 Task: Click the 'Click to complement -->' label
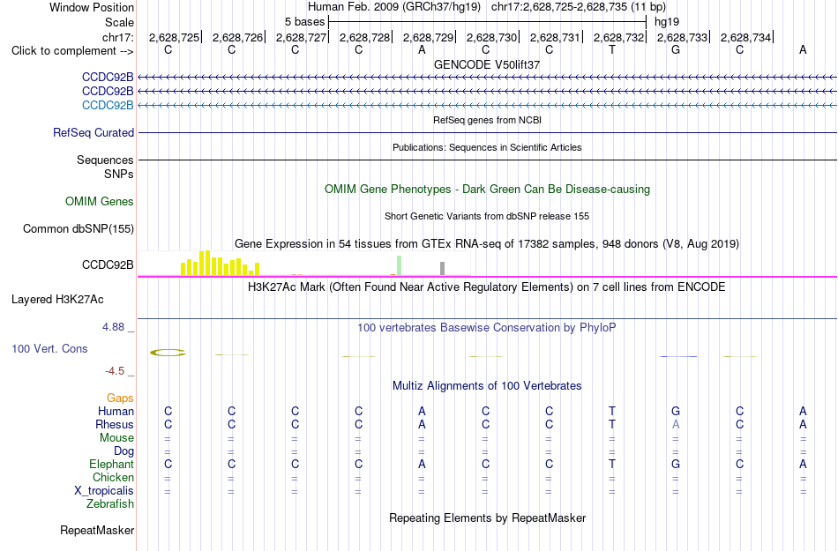click(x=72, y=51)
